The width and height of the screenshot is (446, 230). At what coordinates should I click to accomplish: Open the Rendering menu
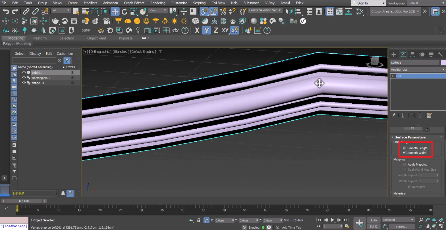click(x=157, y=3)
